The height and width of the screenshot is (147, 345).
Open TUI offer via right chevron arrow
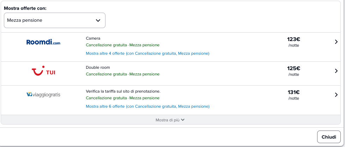click(336, 71)
